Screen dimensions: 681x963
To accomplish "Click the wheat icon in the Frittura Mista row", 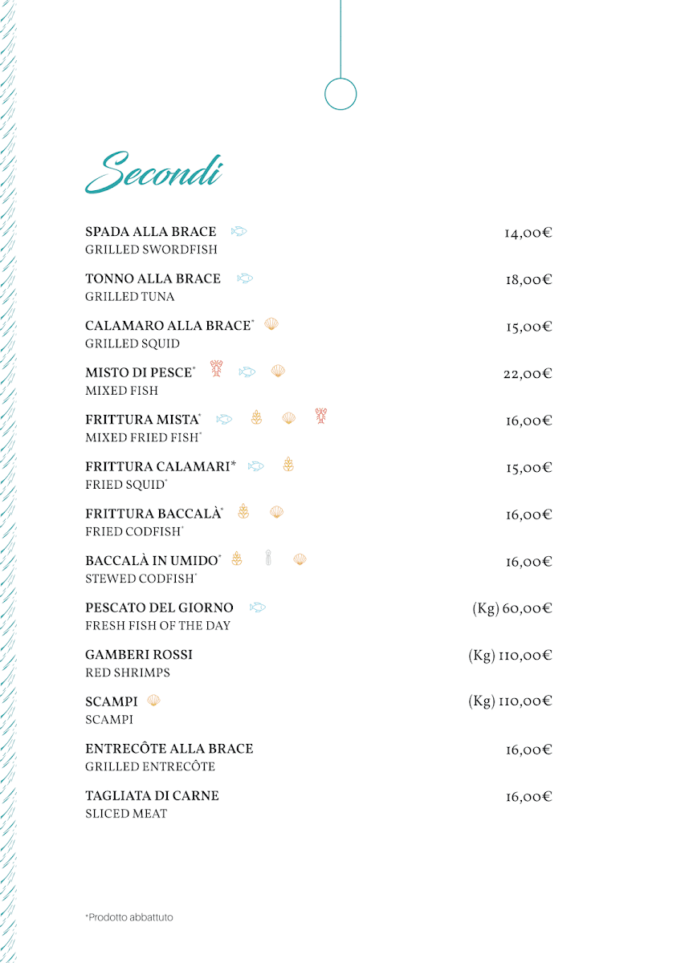I will click(256, 417).
